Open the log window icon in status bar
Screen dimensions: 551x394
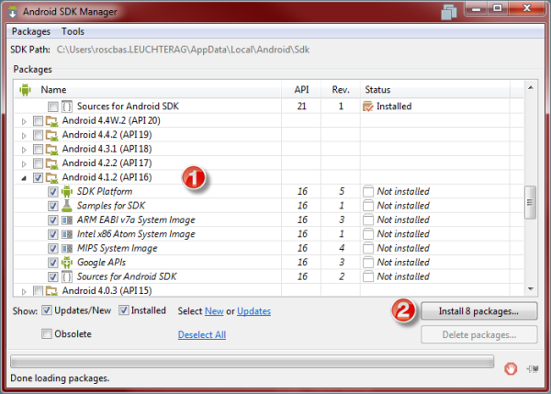click(x=533, y=368)
